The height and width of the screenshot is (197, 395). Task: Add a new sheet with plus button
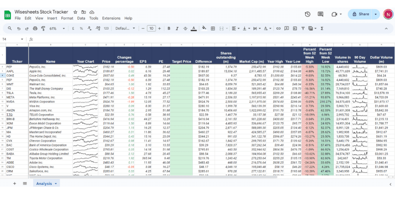[x=15, y=184]
